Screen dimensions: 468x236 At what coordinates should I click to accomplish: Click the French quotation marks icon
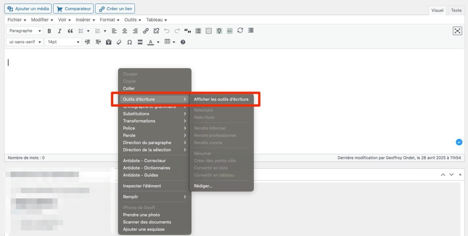point(188,31)
